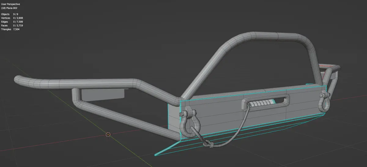Click the 'Faces' statistics label
Viewport: 367px width, 167px height.
click(x=5, y=26)
